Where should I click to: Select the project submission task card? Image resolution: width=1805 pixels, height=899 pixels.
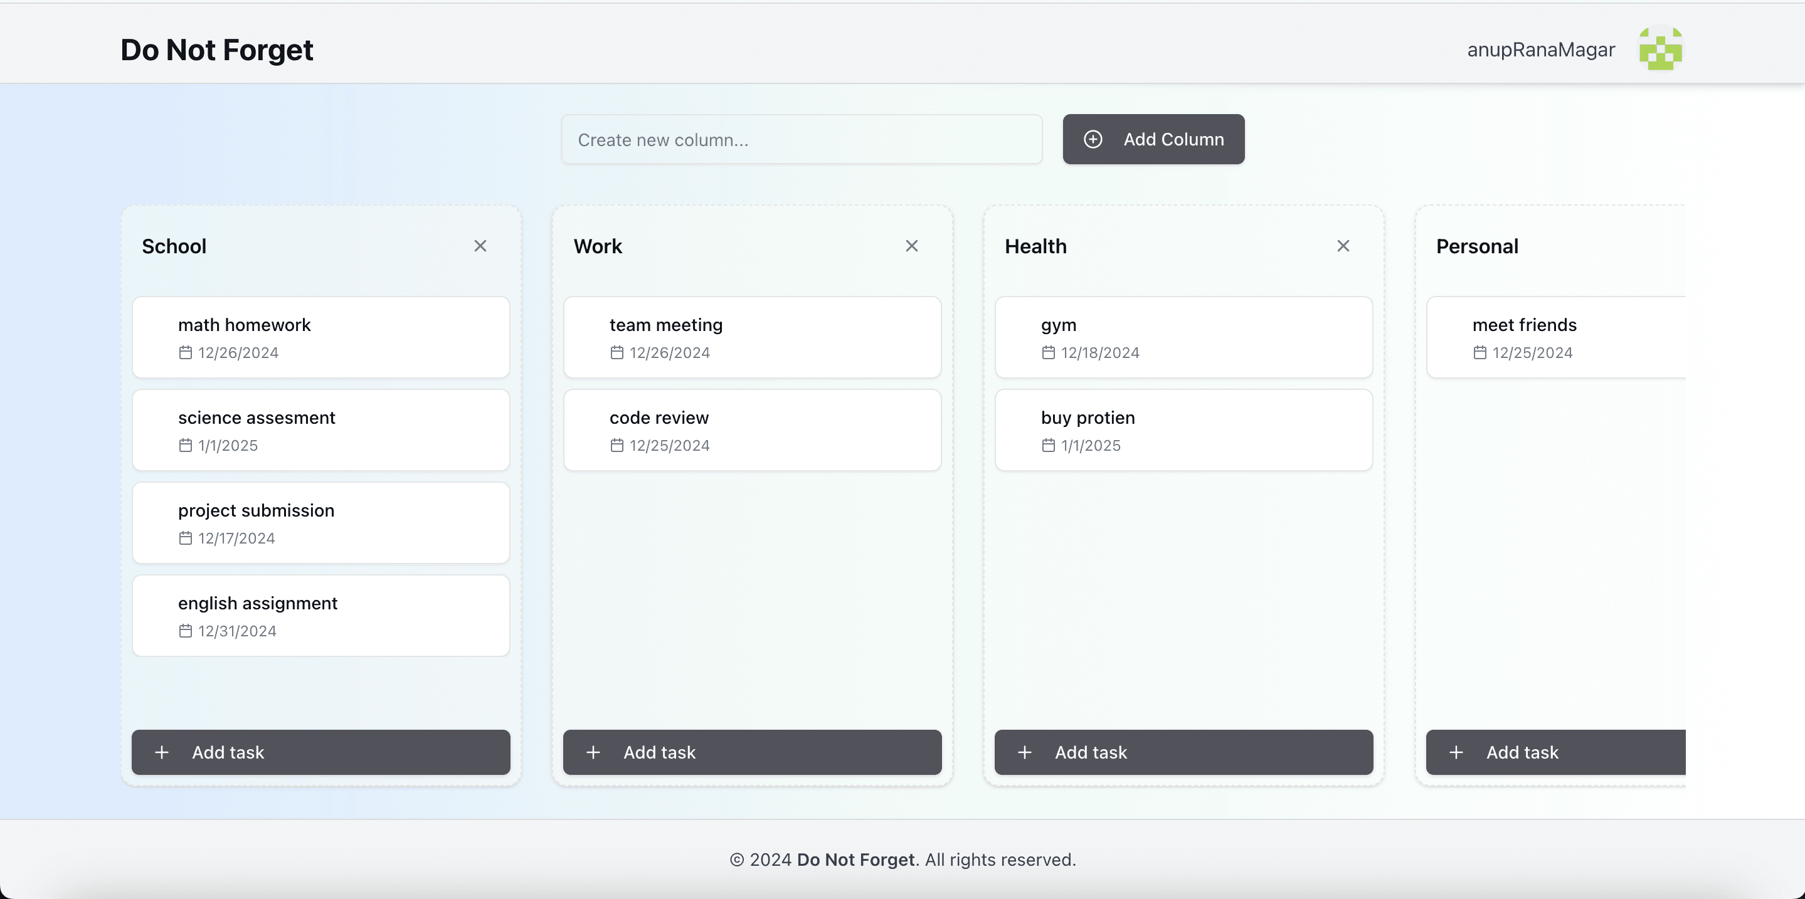(x=320, y=522)
